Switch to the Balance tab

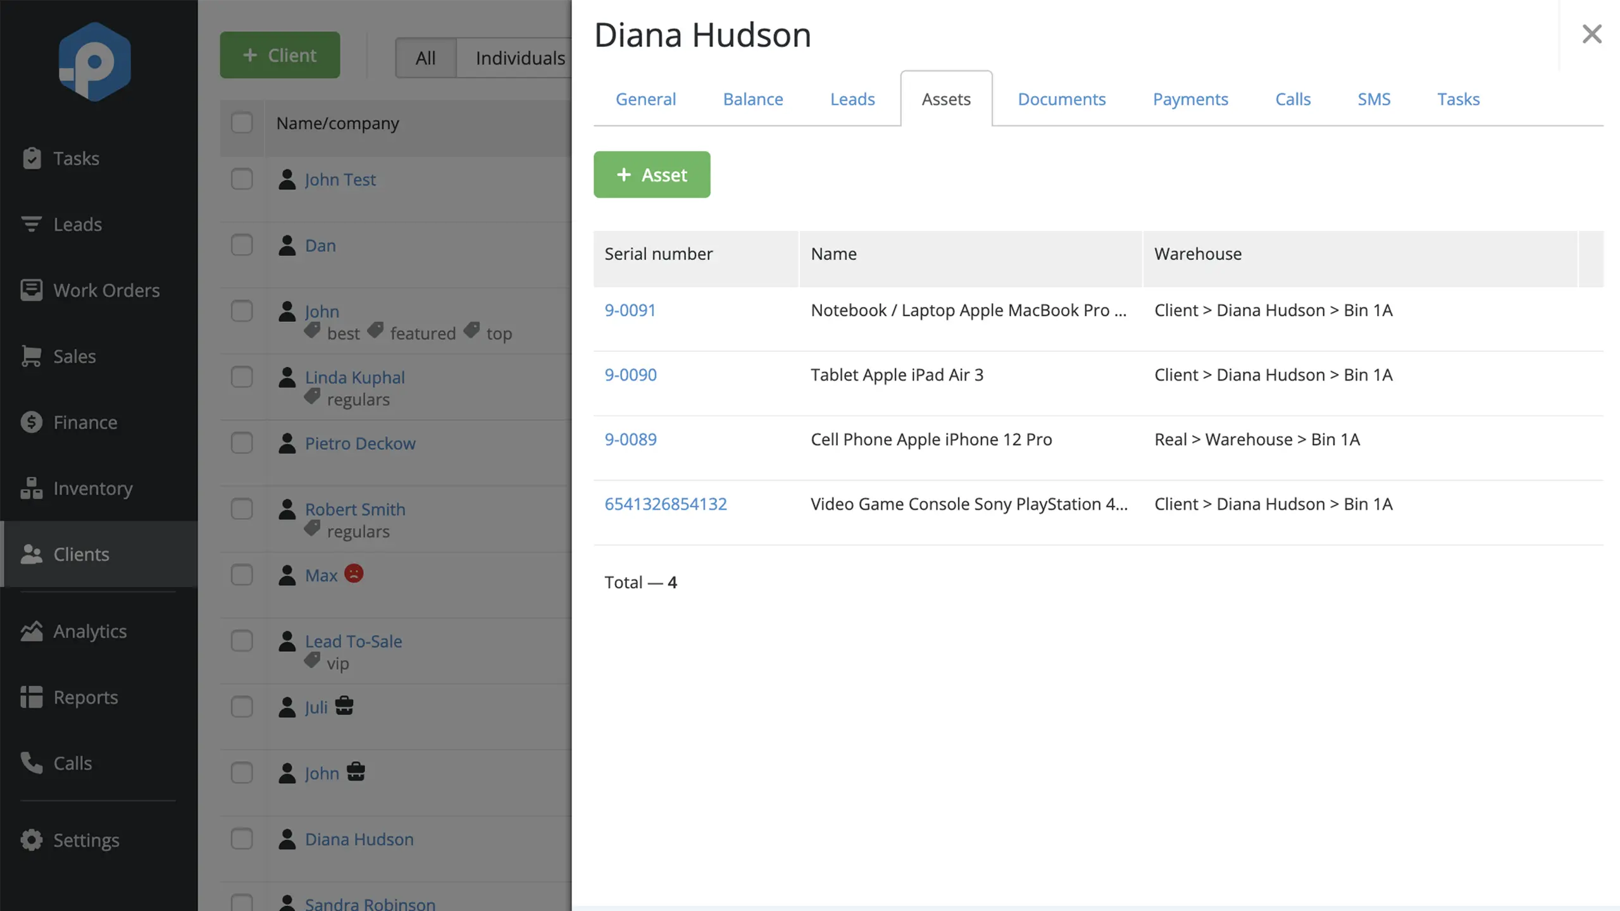coord(753,99)
